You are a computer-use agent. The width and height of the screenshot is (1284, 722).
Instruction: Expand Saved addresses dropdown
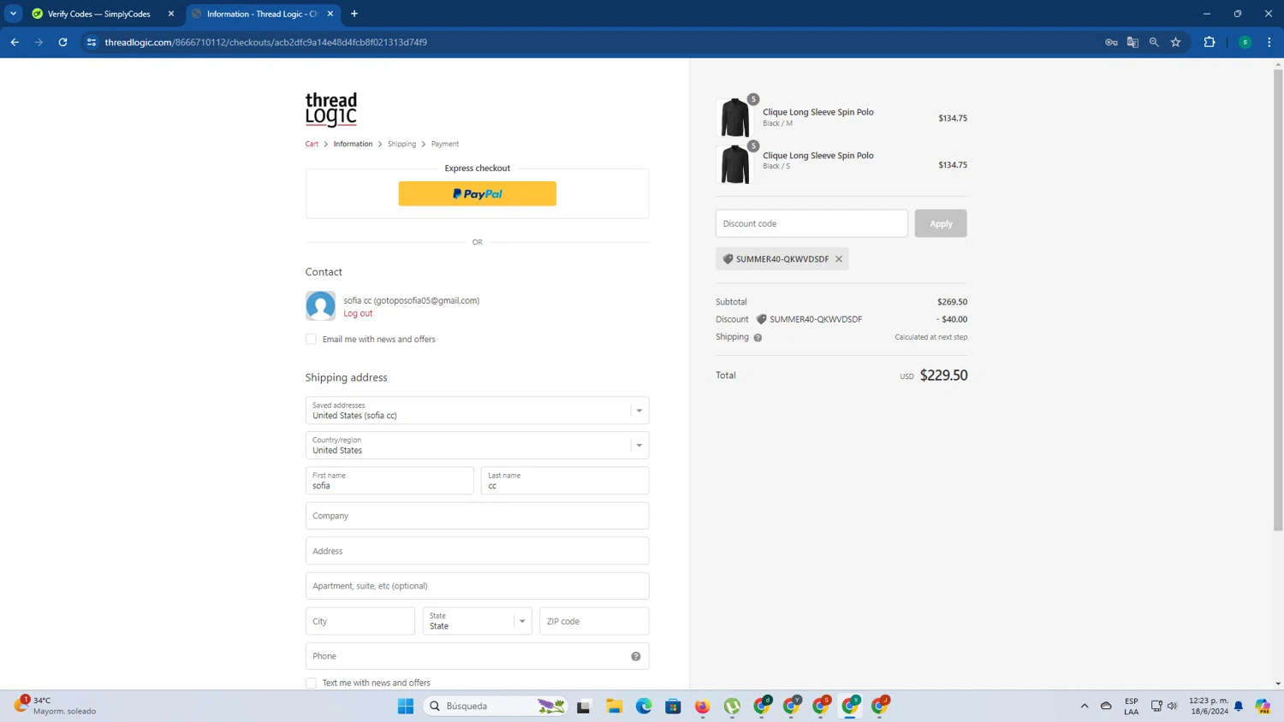pos(477,411)
